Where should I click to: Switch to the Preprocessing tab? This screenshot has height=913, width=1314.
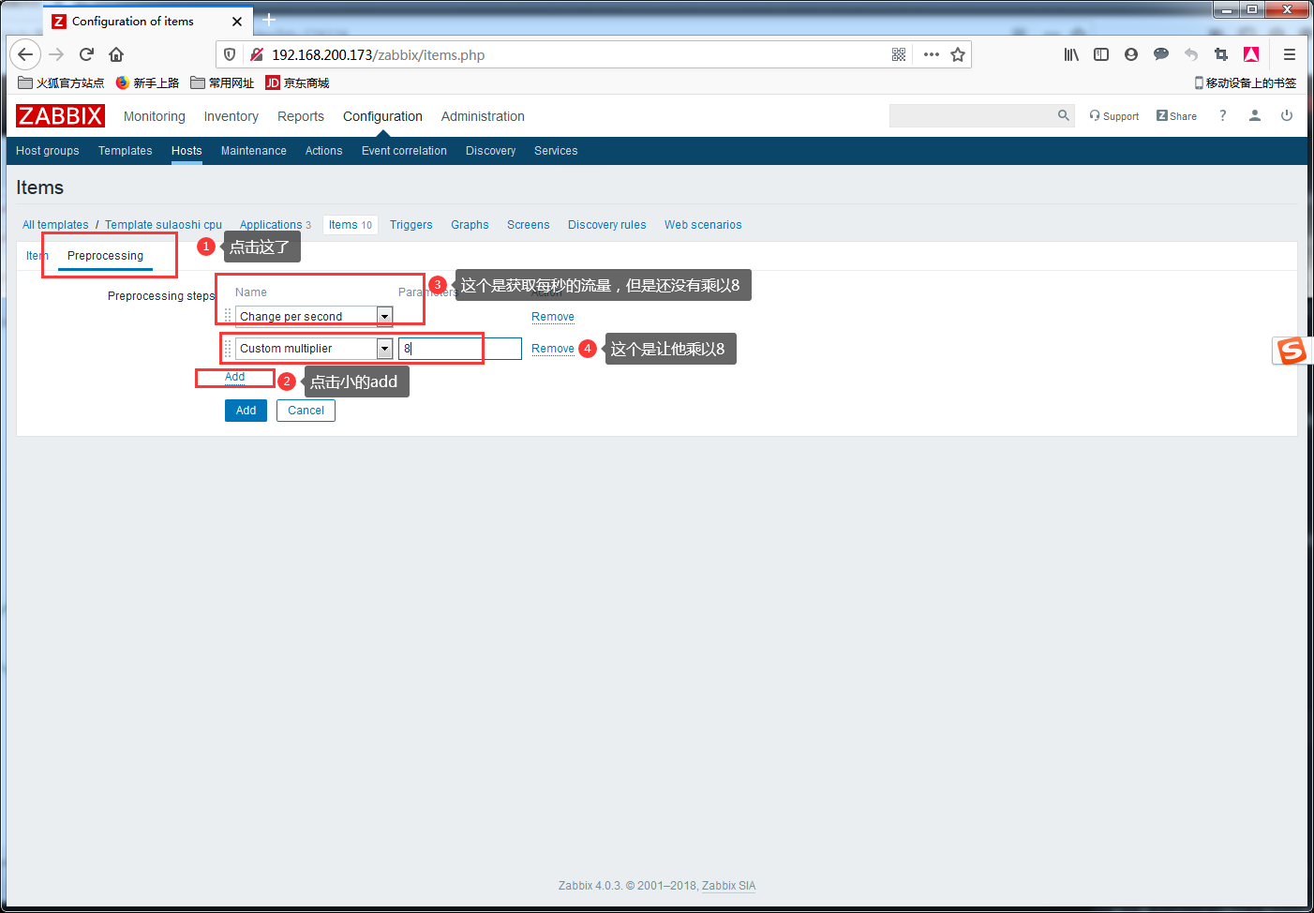pyautogui.click(x=105, y=256)
